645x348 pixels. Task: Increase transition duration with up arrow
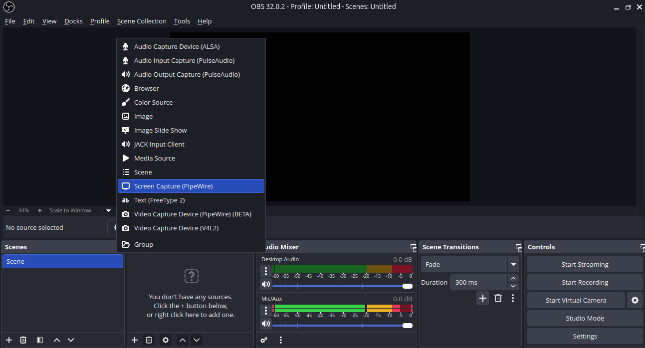[x=513, y=279]
